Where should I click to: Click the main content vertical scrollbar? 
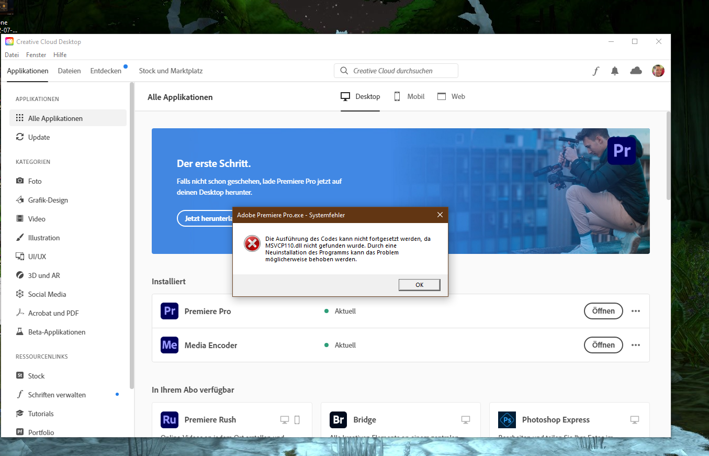(668, 155)
